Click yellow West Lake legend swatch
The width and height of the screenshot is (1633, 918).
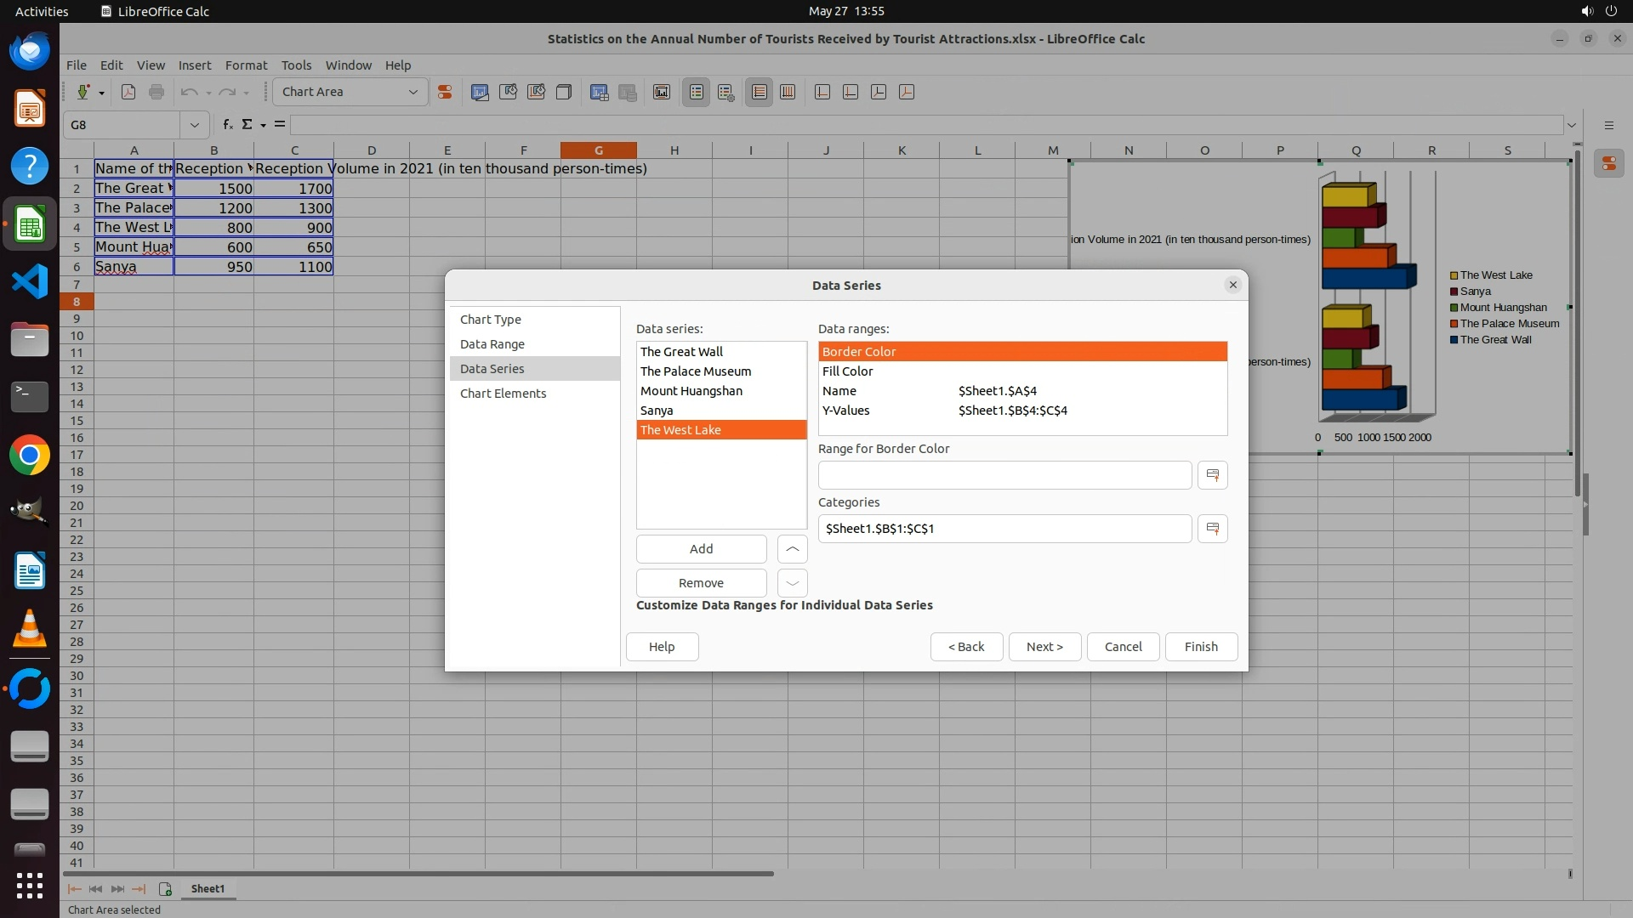tap(1454, 275)
